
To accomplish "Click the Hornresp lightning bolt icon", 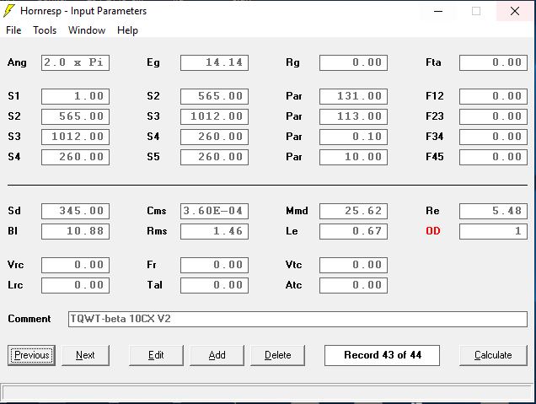I will (x=9, y=11).
